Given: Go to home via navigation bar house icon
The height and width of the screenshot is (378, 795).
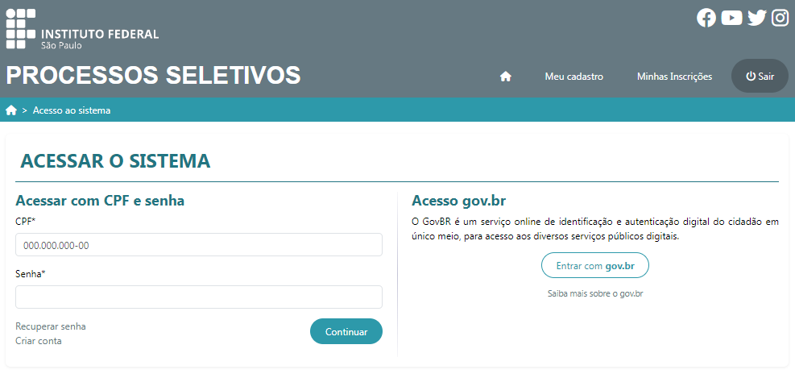Looking at the screenshot, I should tap(506, 77).
